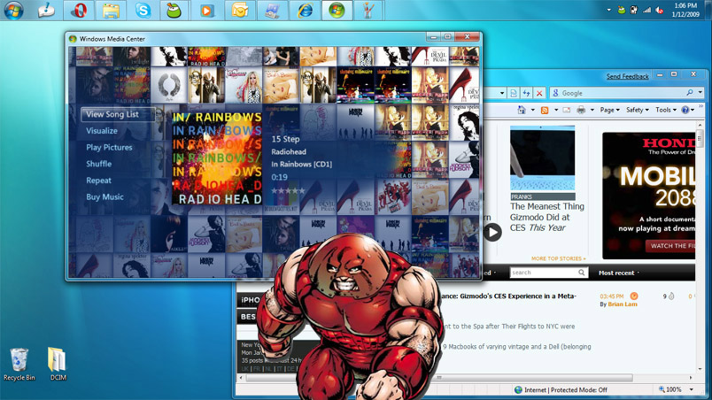This screenshot has width=712, height=400.
Task: Click the RSS feeds icon in IE
Action: [x=544, y=110]
